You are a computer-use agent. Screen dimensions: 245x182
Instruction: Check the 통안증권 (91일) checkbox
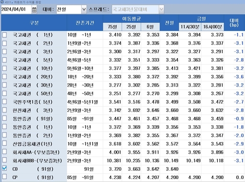[x=4, y=118]
